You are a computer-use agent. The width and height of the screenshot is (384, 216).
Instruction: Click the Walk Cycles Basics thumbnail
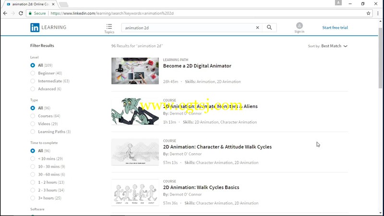[x=135, y=192]
